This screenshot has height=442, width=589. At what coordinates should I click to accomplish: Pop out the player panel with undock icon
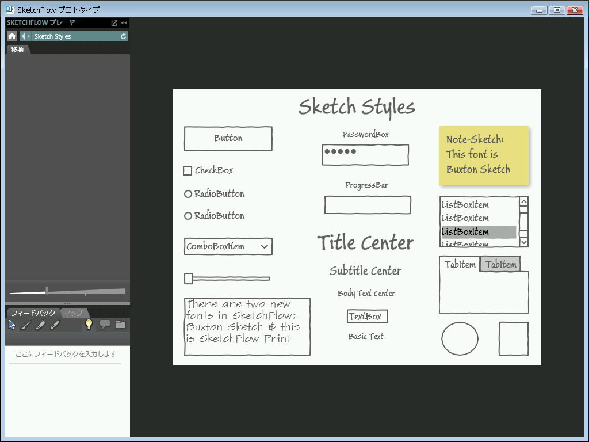coord(114,23)
